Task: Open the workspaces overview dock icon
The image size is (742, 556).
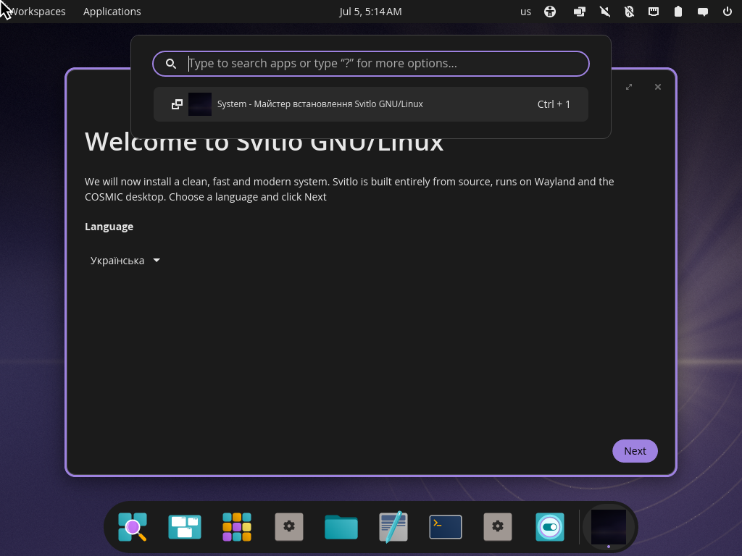Action: [185, 527]
